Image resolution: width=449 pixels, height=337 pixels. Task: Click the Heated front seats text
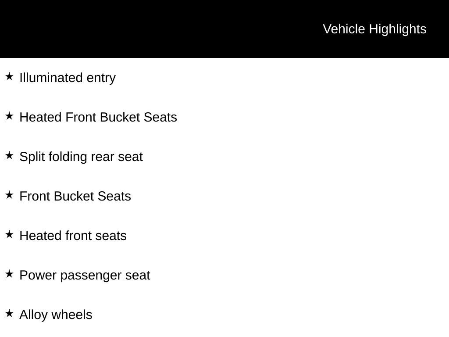click(73, 236)
